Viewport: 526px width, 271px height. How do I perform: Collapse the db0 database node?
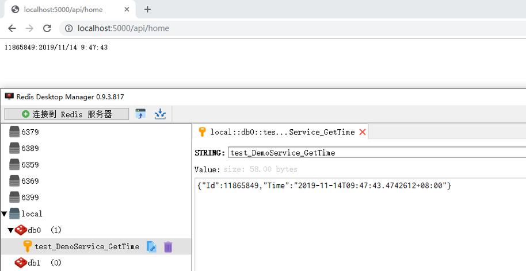pyautogui.click(x=11, y=230)
